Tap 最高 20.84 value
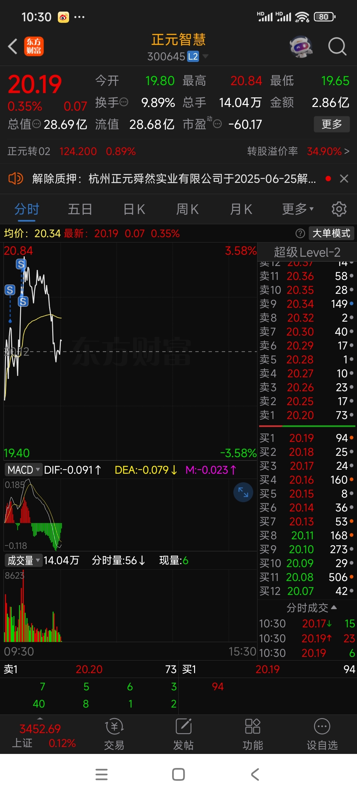The height and width of the screenshot is (795, 357). coord(246,81)
